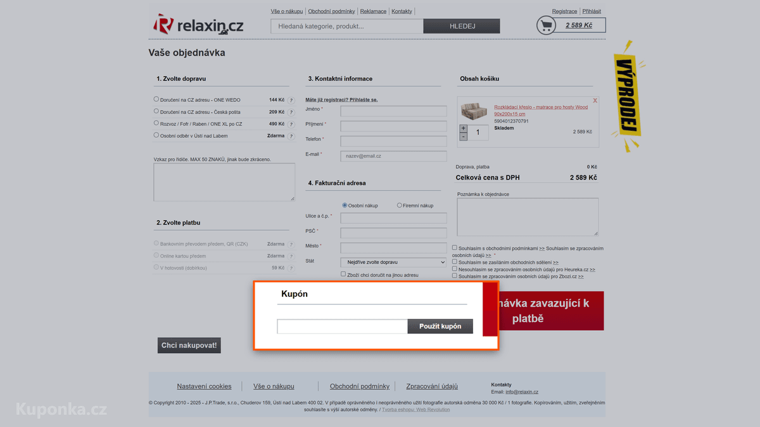Focus the Příjmení field
This screenshot has height=427, width=760.
393,126
